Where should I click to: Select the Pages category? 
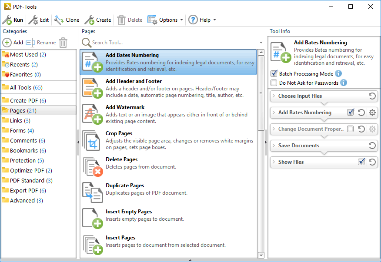(38, 110)
